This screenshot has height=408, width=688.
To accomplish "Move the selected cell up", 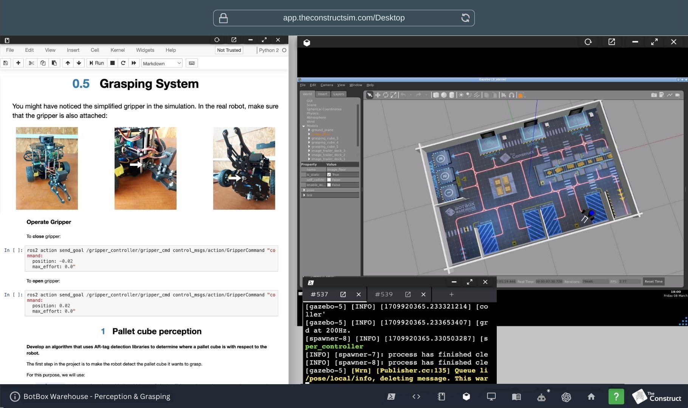I will click(68, 63).
